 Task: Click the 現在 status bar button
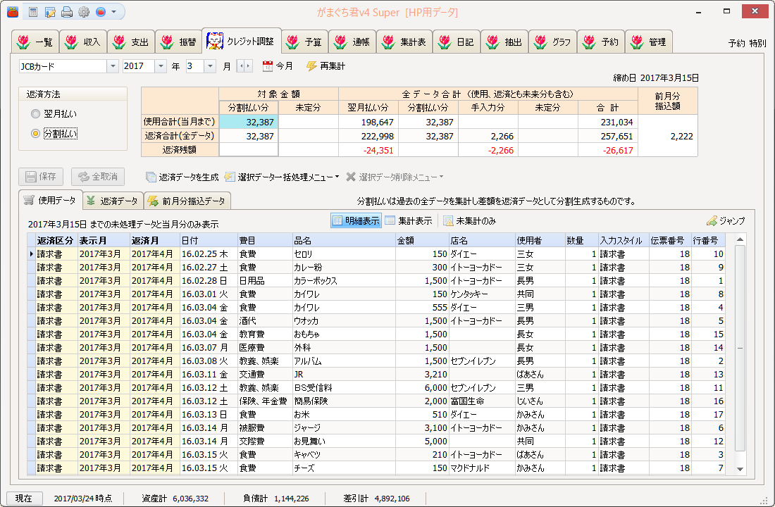24,499
